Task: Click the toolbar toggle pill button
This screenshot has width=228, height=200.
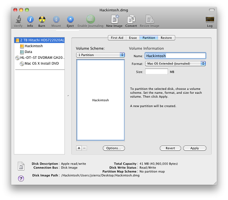Action: pos(212,10)
